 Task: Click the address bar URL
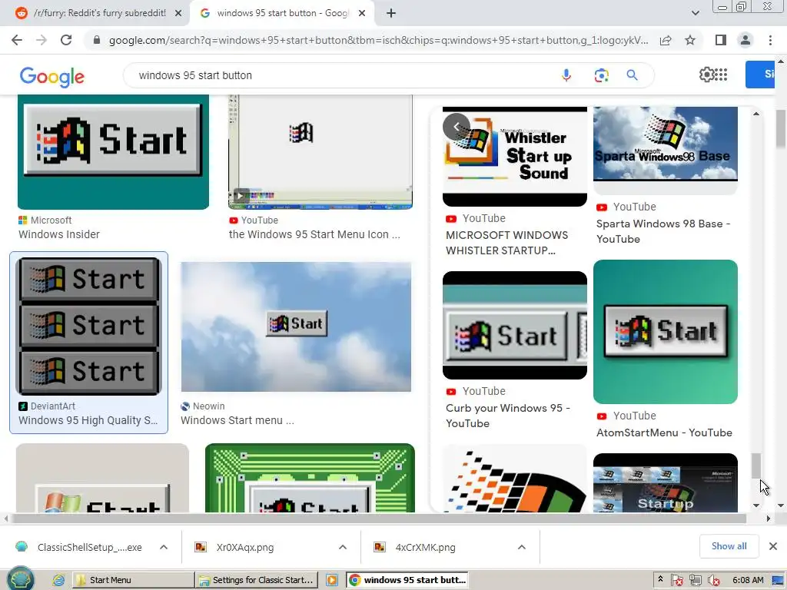[x=378, y=40]
